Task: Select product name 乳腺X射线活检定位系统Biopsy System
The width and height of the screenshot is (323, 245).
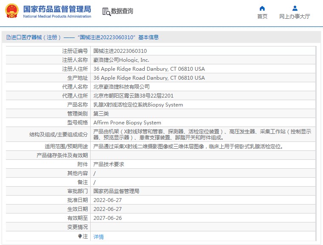Action: pyautogui.click(x=138, y=105)
